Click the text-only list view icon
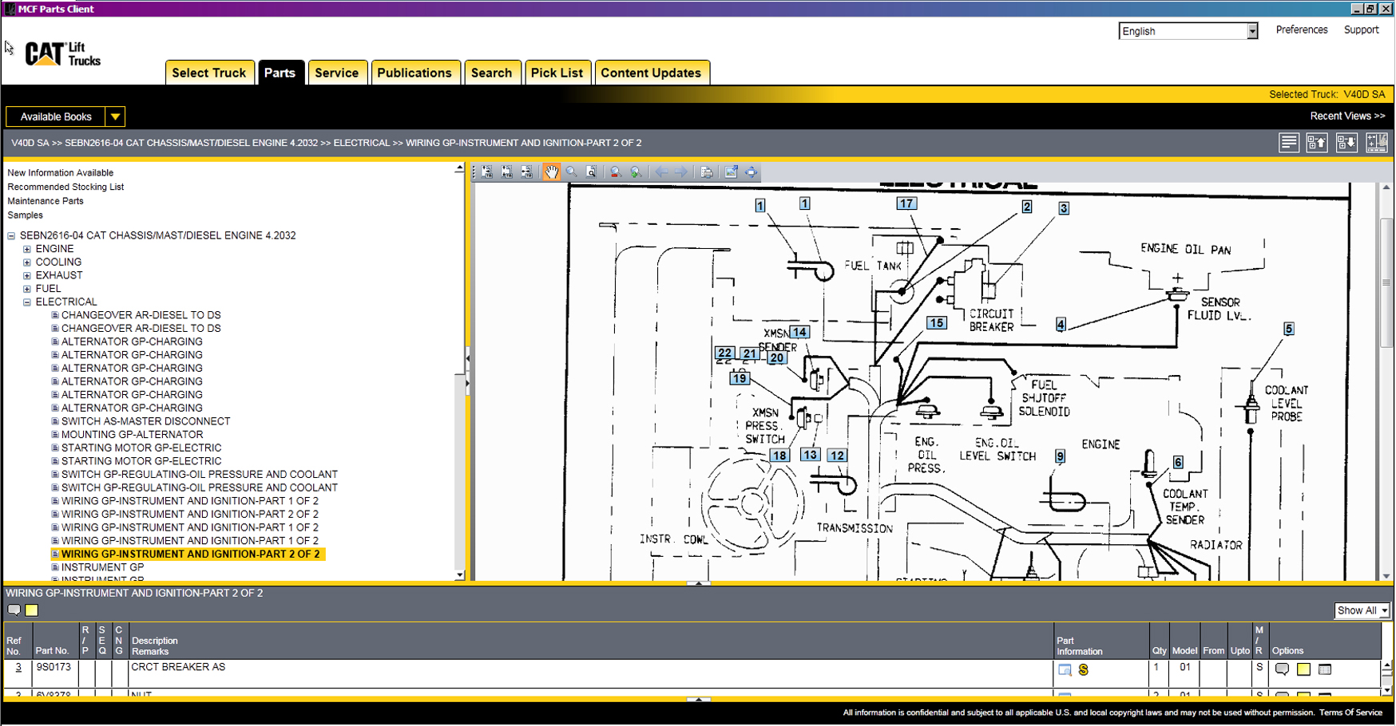The image size is (1396, 726). (1288, 143)
